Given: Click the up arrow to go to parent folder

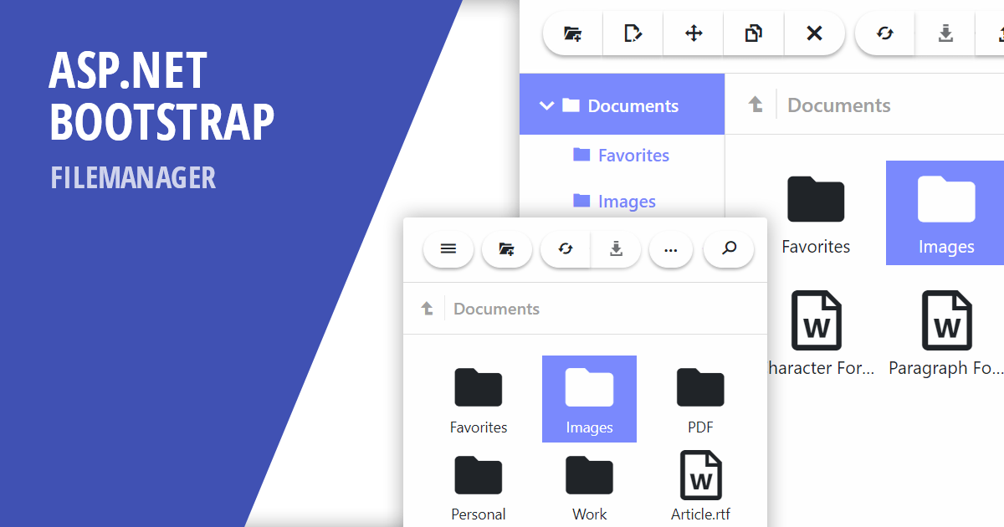Looking at the screenshot, I should click(755, 104).
